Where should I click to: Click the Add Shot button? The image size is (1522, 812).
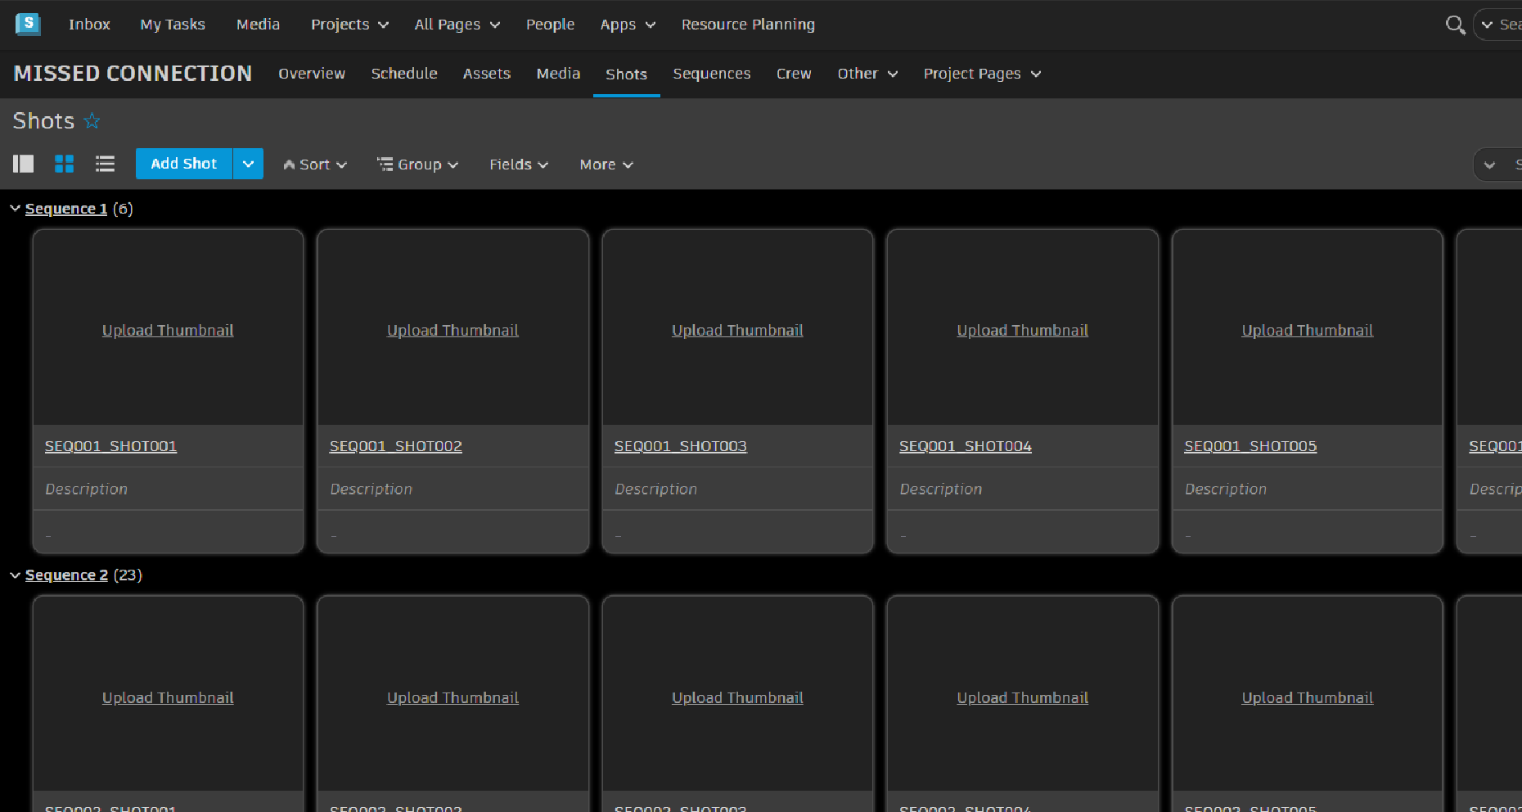[x=184, y=164]
